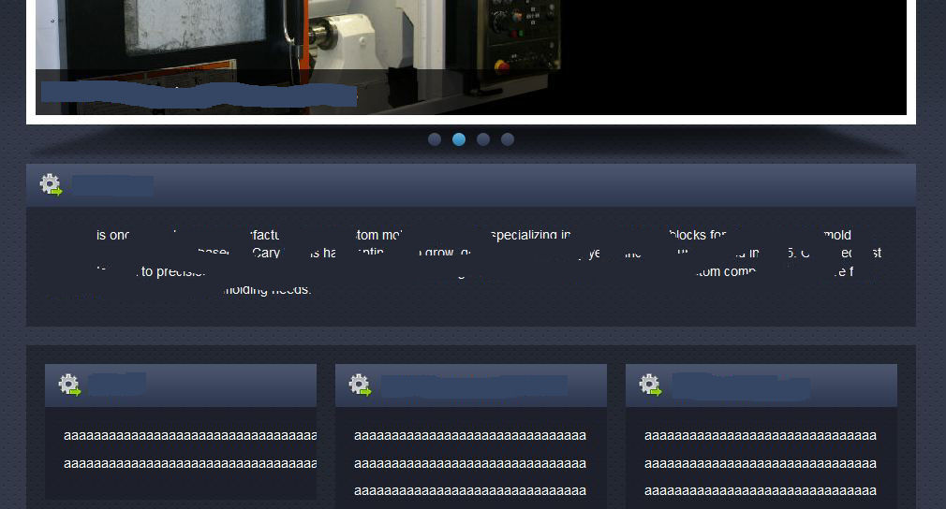Click the gear icon in the left card header
The image size is (946, 509).
[x=69, y=385]
